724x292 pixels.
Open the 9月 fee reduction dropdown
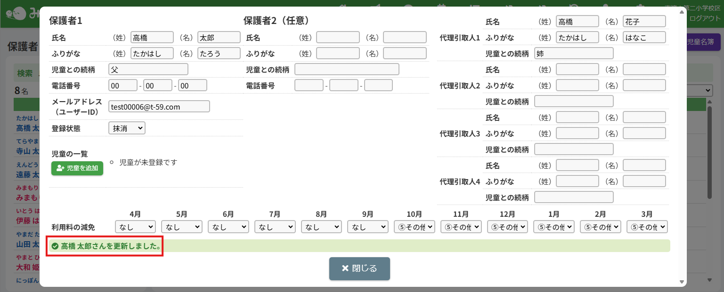pos(368,227)
